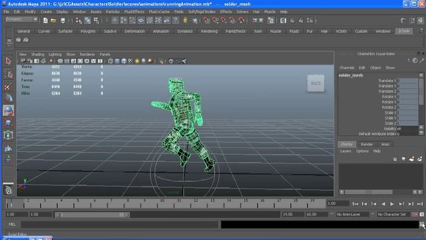Activate the Lasso select tool

[9, 74]
